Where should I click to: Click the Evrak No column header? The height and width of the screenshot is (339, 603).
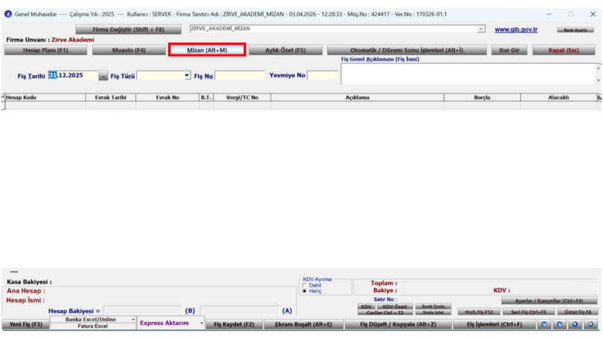(x=167, y=98)
